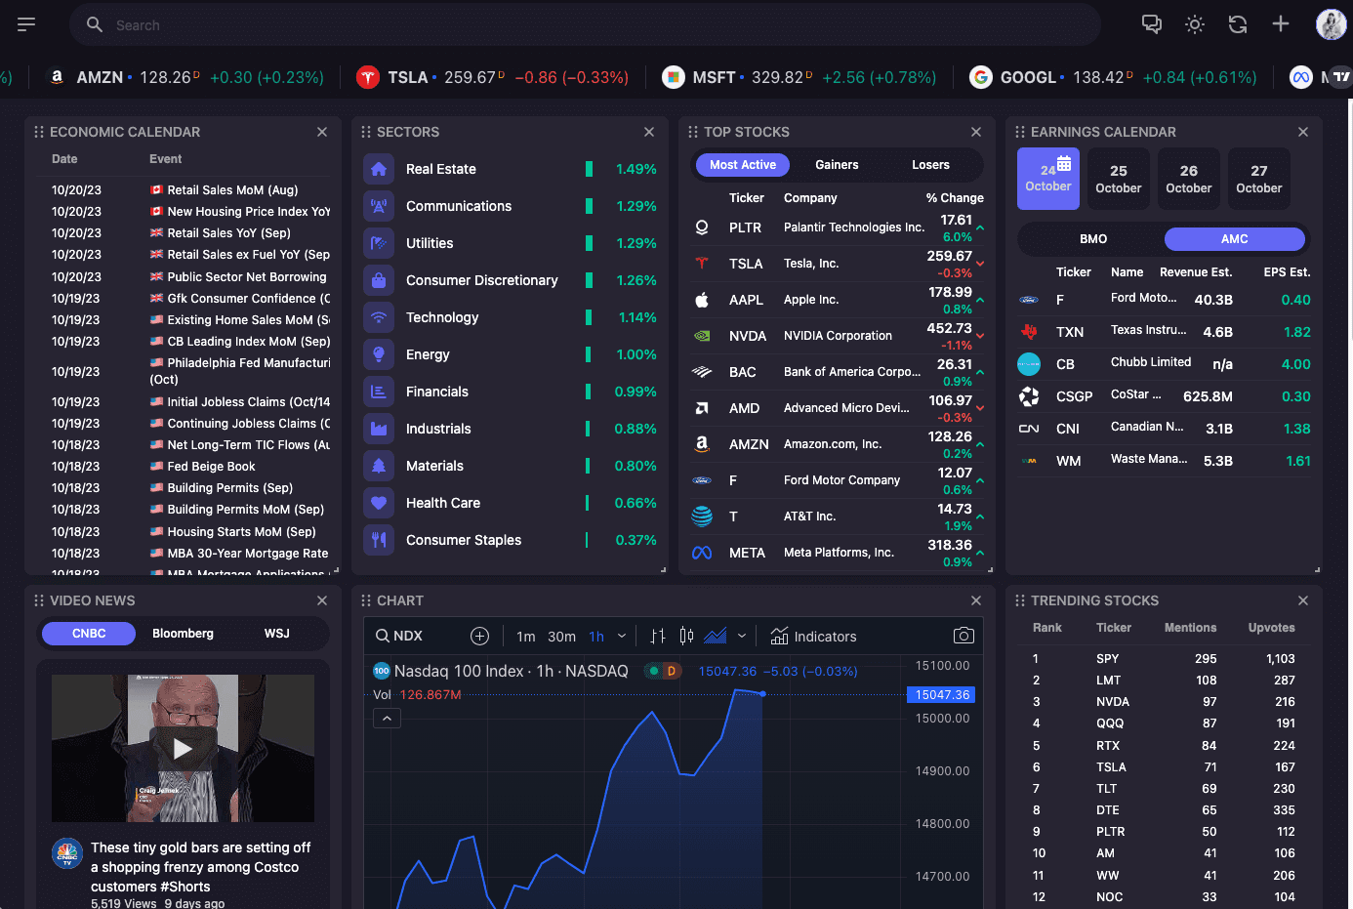
Task: Click the Health Care sector icon
Action: coord(379,503)
